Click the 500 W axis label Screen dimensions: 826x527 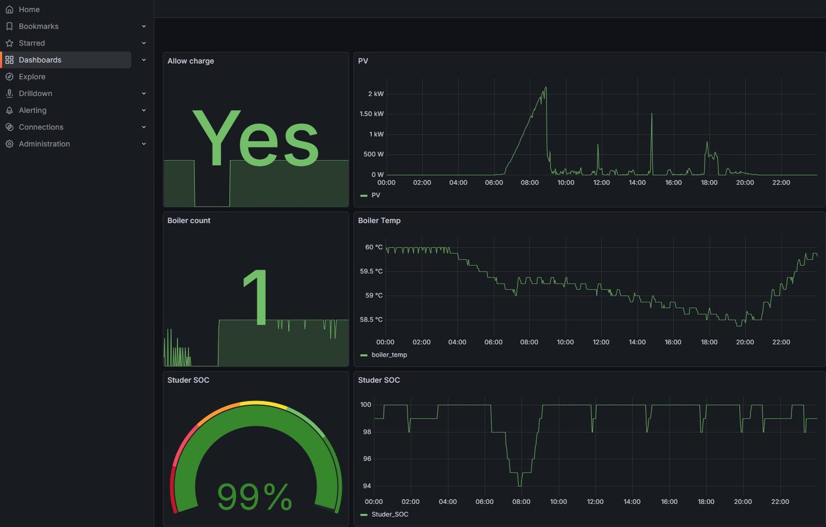[373, 155]
